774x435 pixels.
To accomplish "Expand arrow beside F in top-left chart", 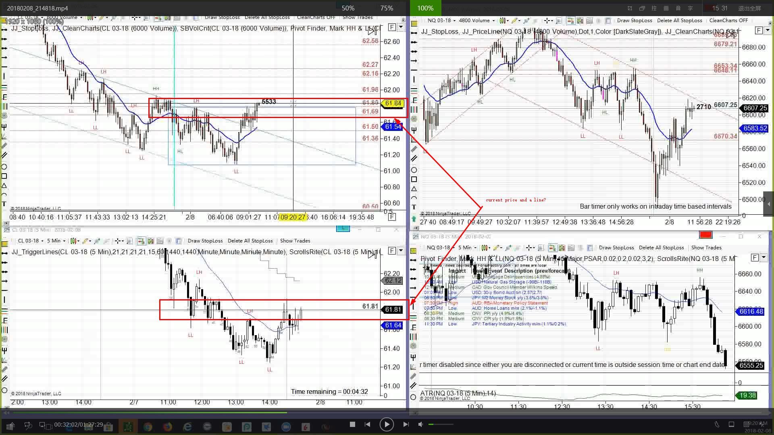I will pos(401,27).
